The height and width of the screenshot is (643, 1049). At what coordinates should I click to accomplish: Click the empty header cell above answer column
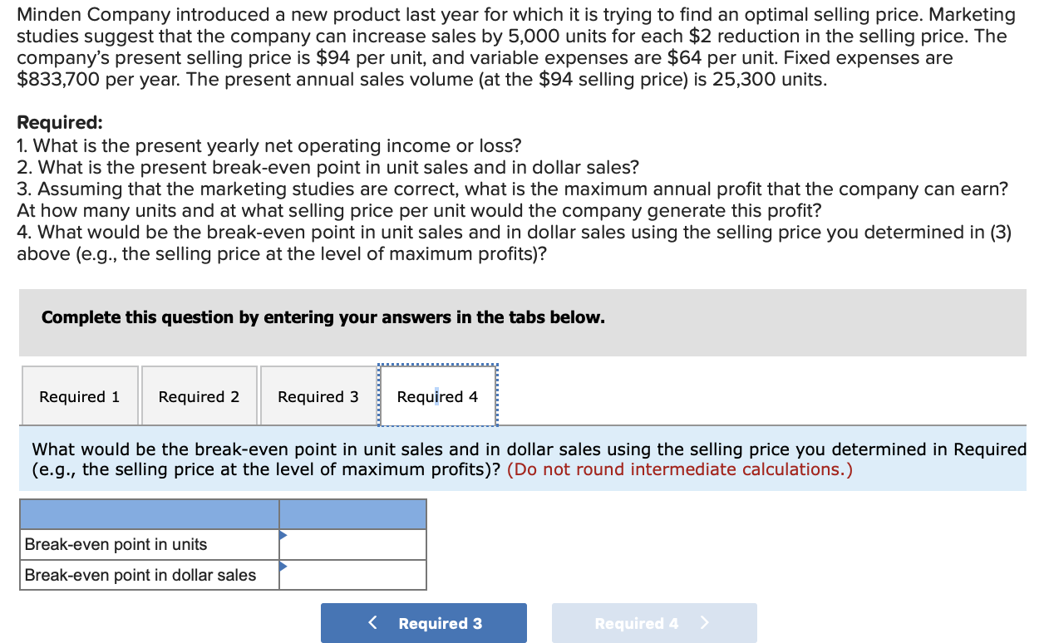click(352, 513)
